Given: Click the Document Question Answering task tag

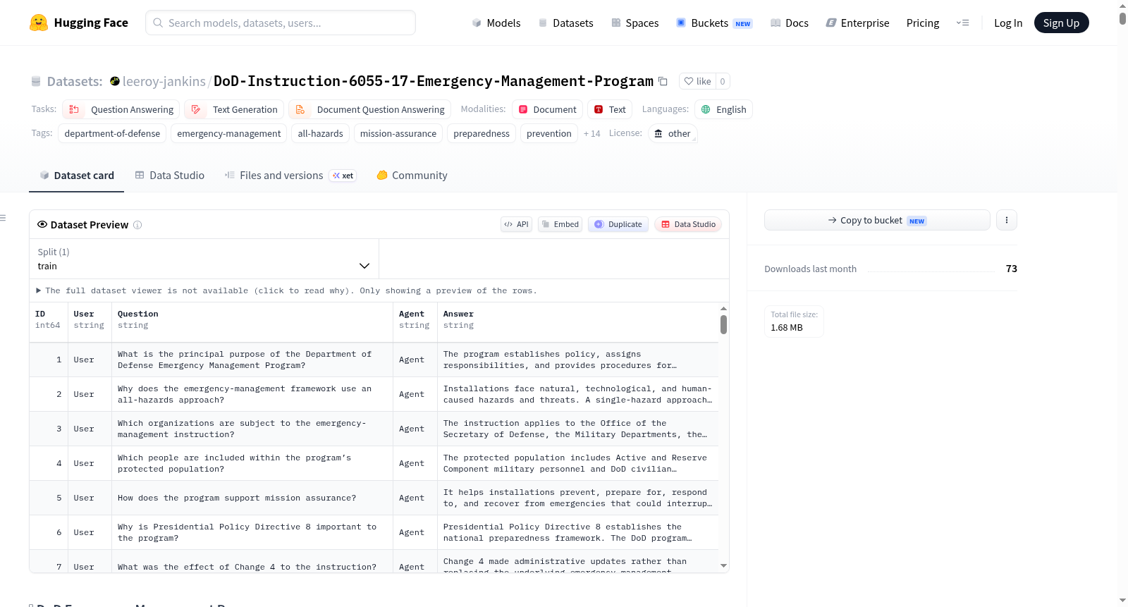Looking at the screenshot, I should tap(369, 109).
